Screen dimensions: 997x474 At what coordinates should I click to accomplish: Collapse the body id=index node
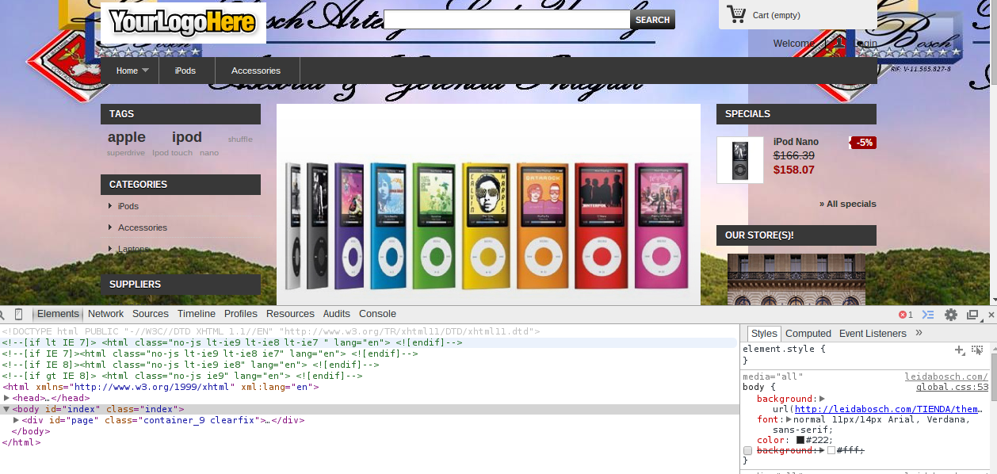[7, 409]
